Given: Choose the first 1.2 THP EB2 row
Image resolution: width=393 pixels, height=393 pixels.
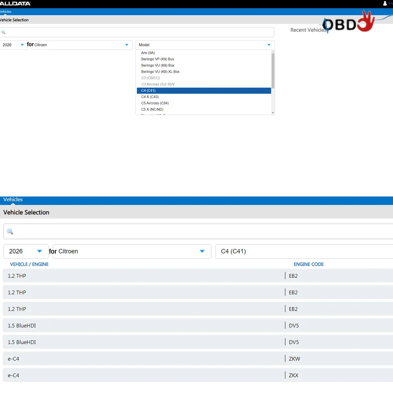Looking at the screenshot, I should tap(196, 276).
